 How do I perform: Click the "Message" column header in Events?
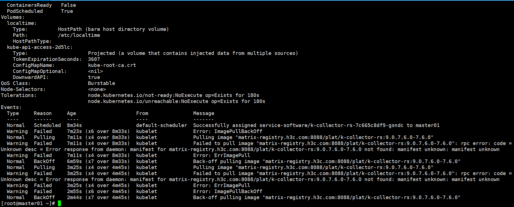[204, 113]
